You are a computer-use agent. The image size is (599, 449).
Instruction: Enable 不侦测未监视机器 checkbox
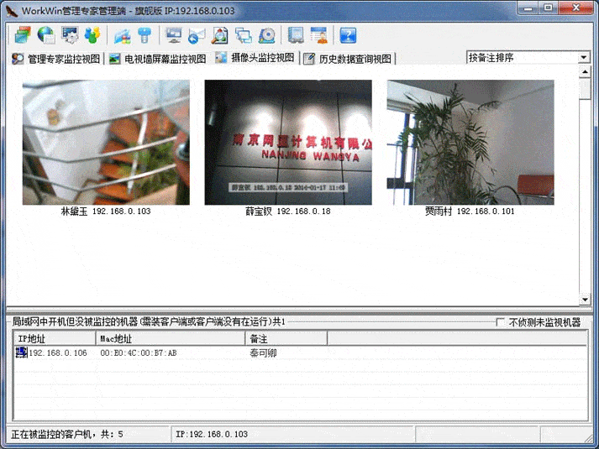500,322
